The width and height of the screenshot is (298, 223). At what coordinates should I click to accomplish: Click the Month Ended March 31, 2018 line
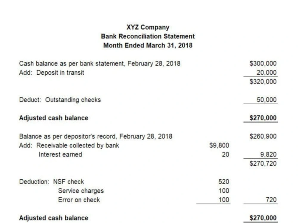click(148, 45)
